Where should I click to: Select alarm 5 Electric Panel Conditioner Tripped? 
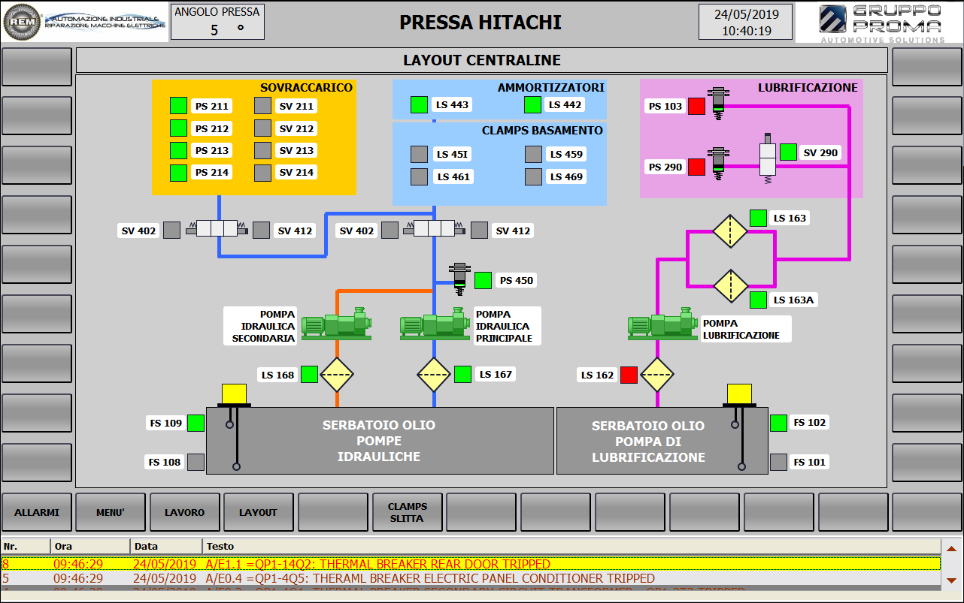pyautogui.click(x=471, y=579)
